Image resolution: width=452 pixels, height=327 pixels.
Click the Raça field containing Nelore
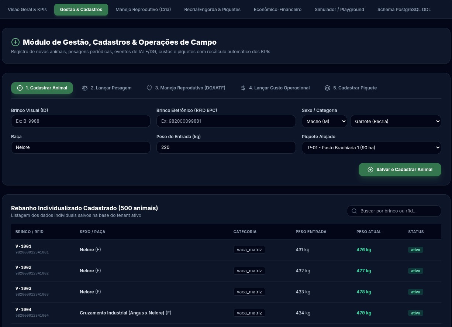pyautogui.click(x=81, y=147)
